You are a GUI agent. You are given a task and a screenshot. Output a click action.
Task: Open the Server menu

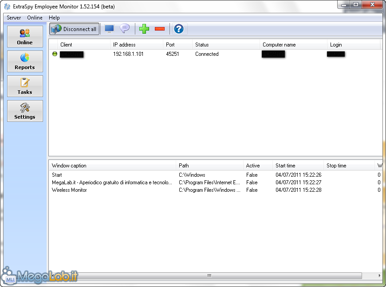pos(14,18)
